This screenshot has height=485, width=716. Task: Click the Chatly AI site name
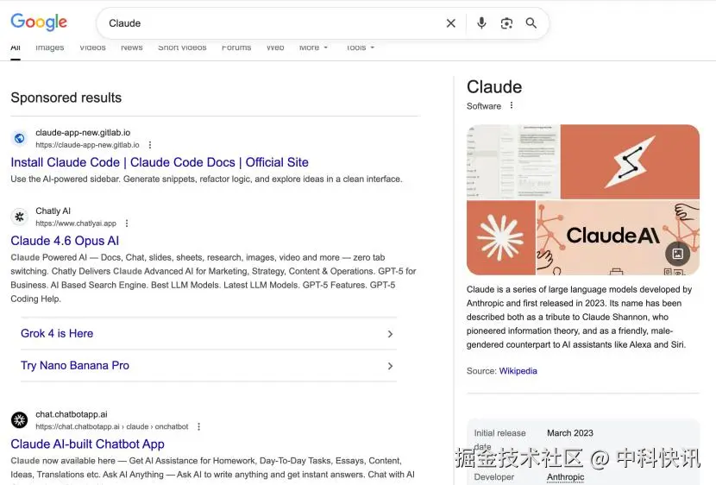[53, 211]
